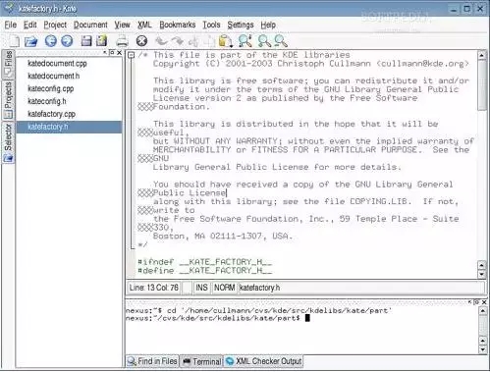Viewport: 490px width, 372px height.
Task: Select kateconfig.h in the file list
Action: coord(69,101)
